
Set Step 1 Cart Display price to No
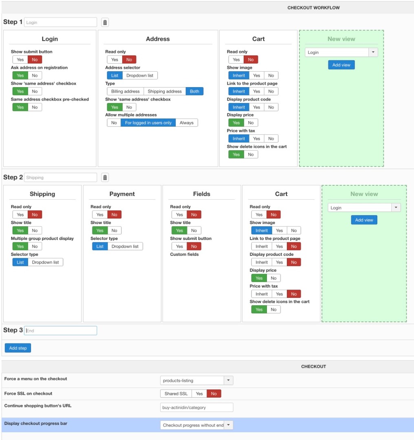point(251,123)
